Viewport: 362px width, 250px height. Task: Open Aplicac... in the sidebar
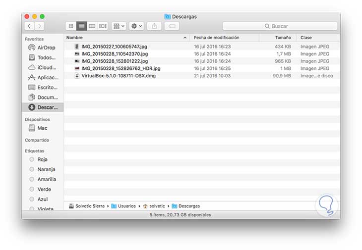tap(43, 77)
